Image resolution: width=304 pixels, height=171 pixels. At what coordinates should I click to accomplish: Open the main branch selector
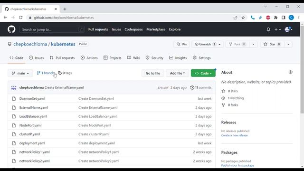(x=20, y=73)
